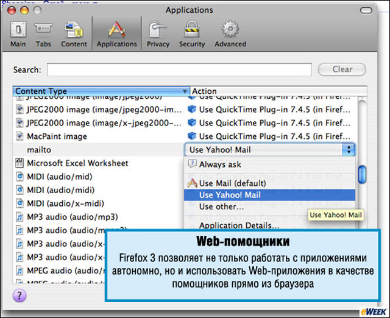
Task: Select the MIDI (audio/midi) row
Action: (x=98, y=190)
